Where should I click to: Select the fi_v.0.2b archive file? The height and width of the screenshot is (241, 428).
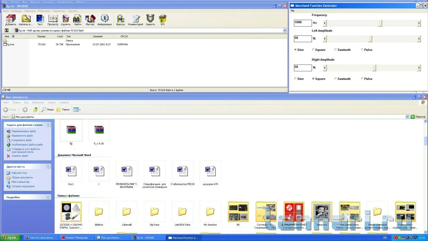click(x=99, y=133)
